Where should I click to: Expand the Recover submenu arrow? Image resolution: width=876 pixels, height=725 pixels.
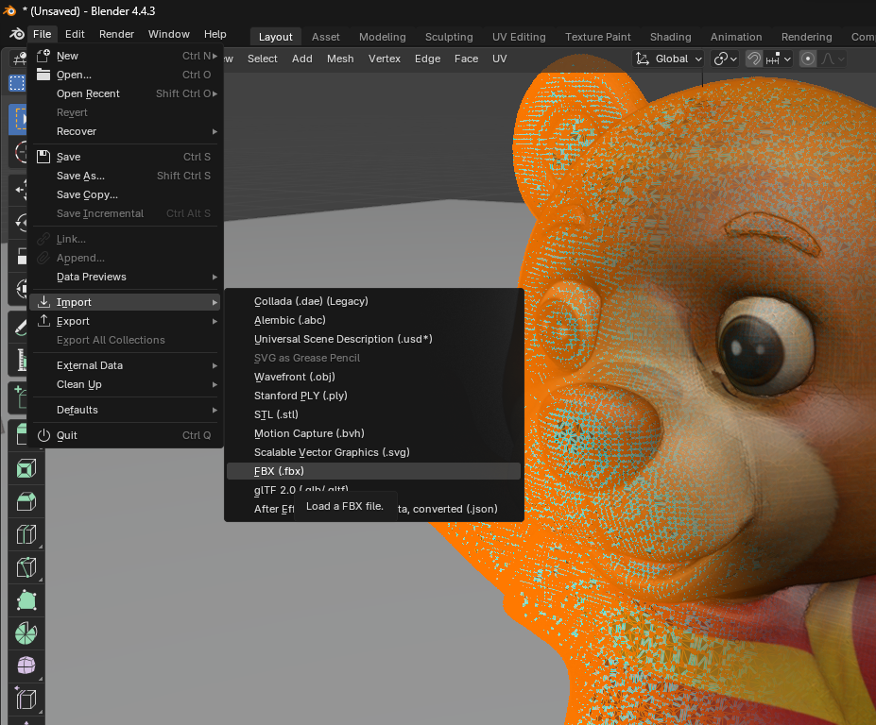tap(215, 132)
